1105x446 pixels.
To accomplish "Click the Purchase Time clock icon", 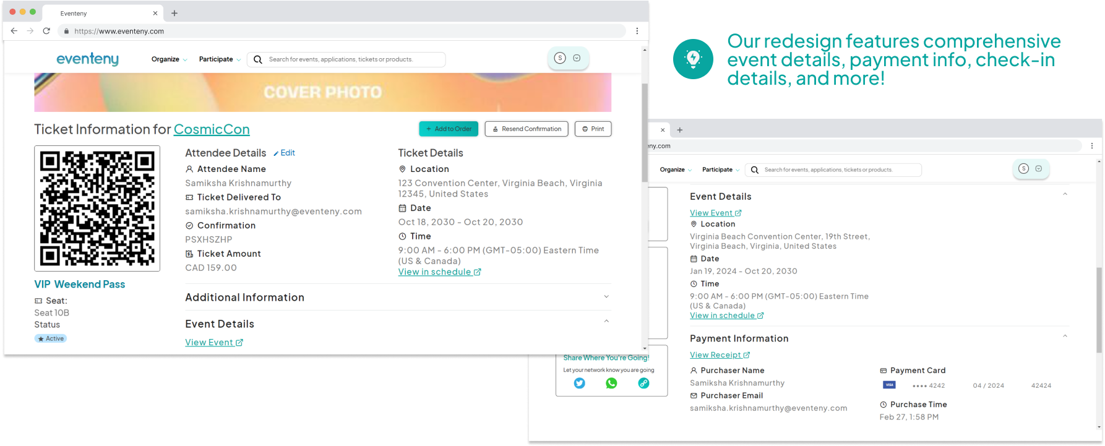I will (884, 405).
